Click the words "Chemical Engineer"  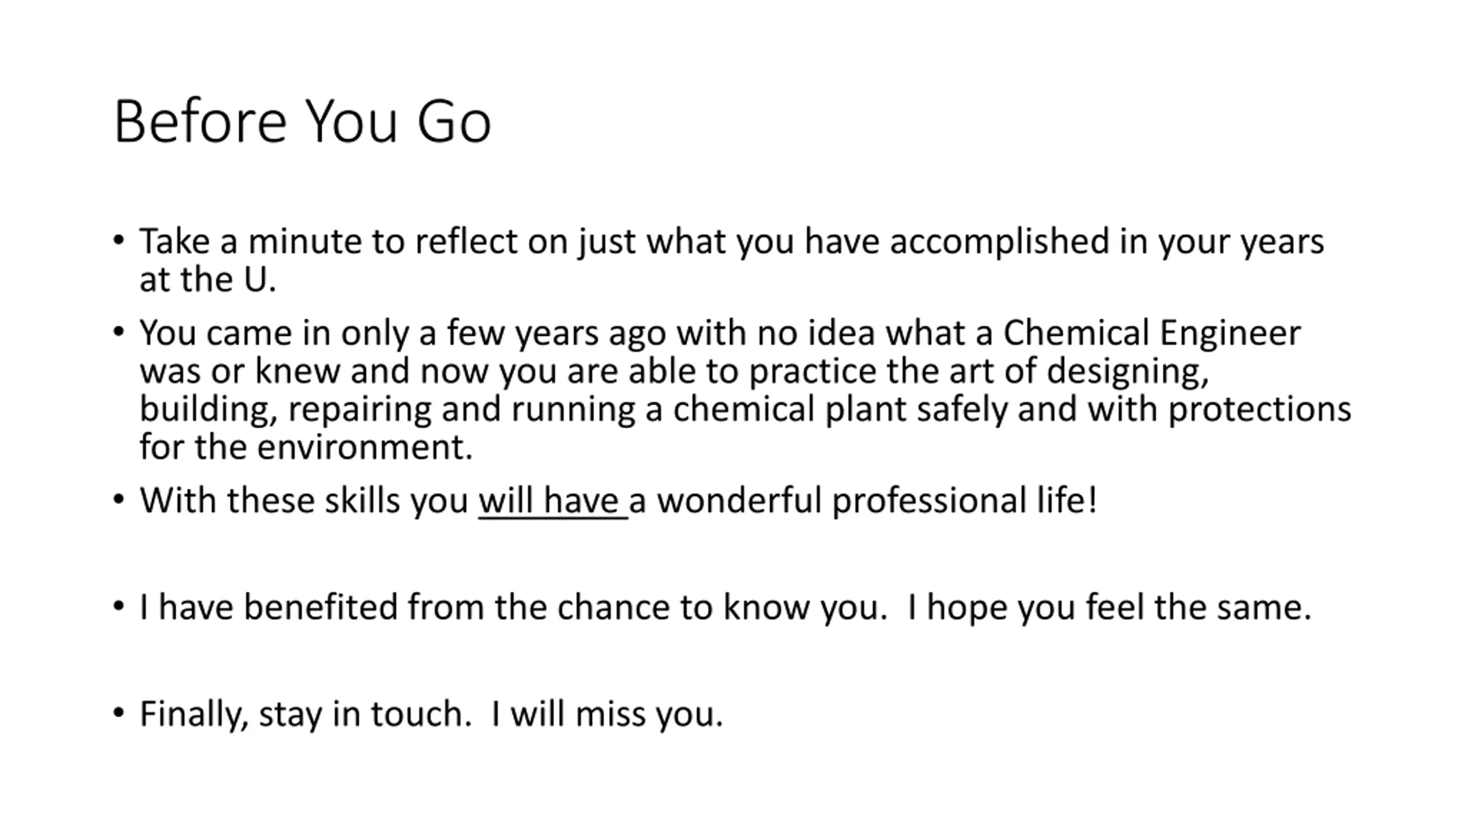(x=1152, y=332)
